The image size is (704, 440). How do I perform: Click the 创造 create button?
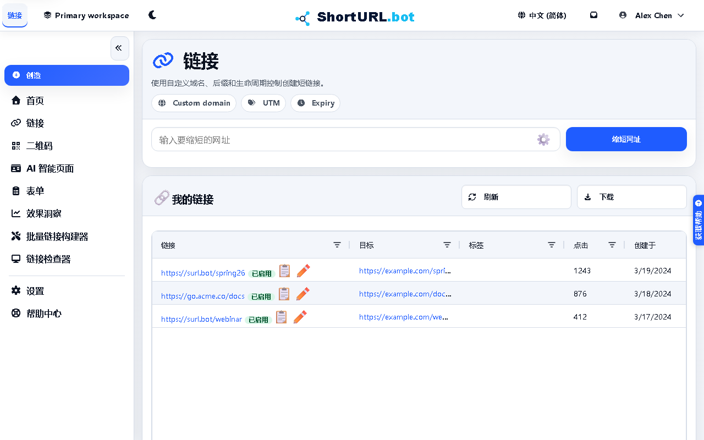coord(67,75)
